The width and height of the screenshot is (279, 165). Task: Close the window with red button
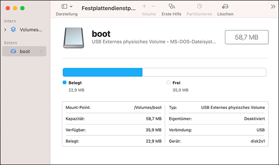[x=8, y=8]
